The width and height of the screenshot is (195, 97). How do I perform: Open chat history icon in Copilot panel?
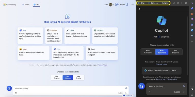tap(140, 9)
